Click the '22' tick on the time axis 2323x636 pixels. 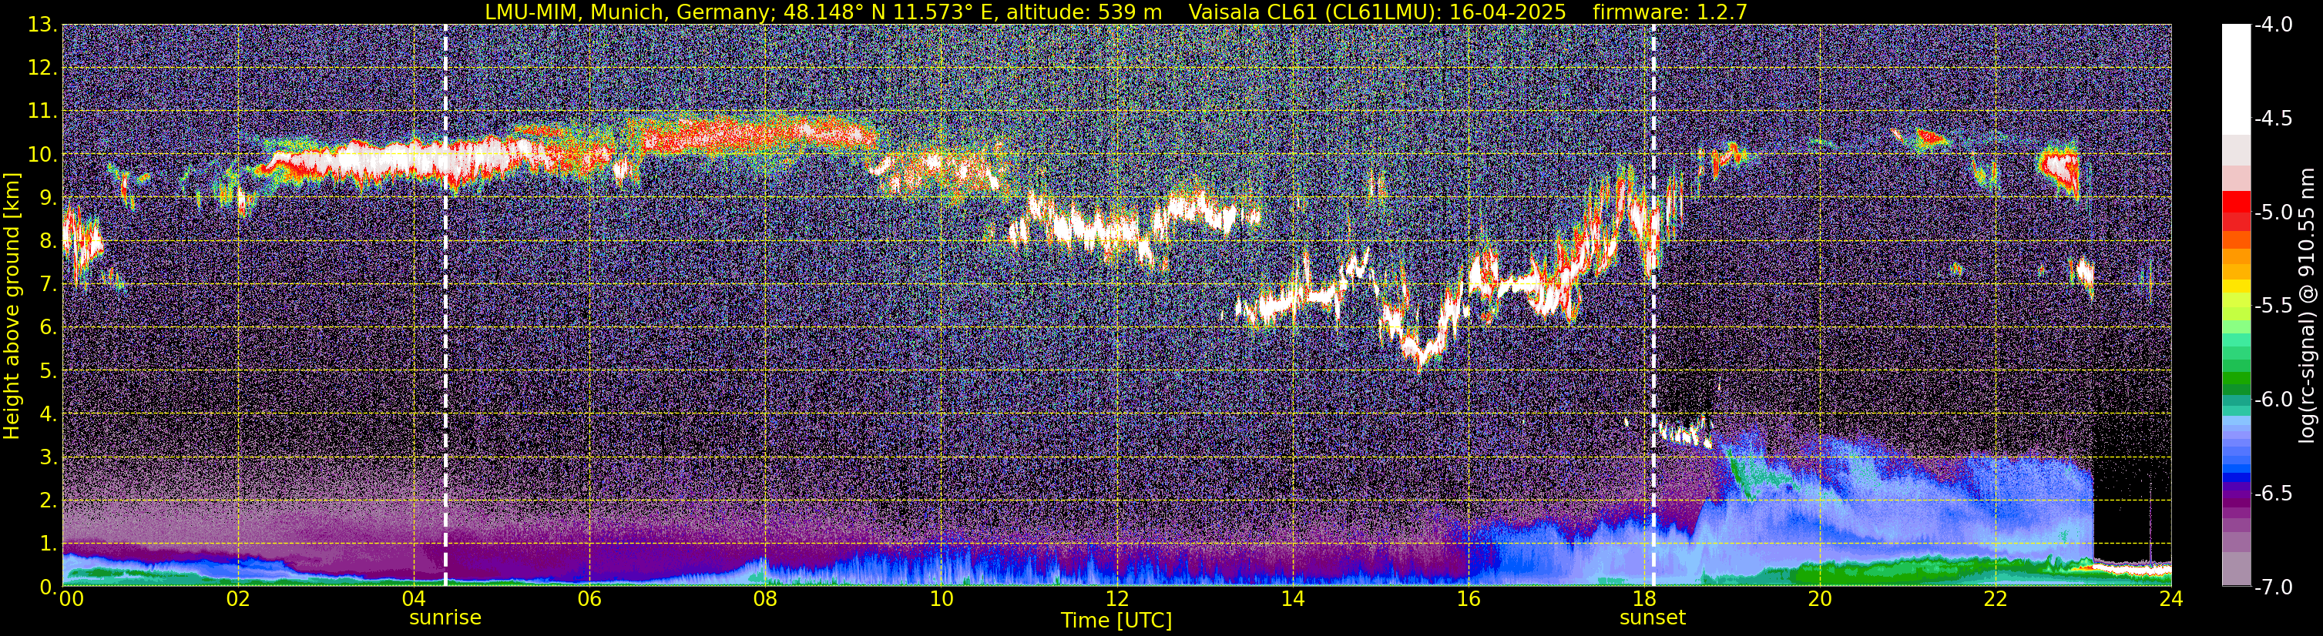point(1996,599)
